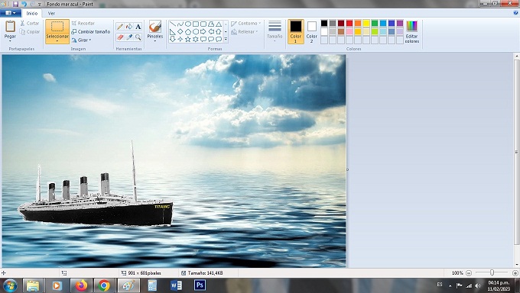Pick the yellow color swatch

coord(366,23)
